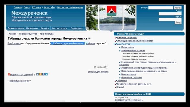Open Жильё section
Image resolution: width=190 pixels, height=107 pixels.
pos(121,87)
